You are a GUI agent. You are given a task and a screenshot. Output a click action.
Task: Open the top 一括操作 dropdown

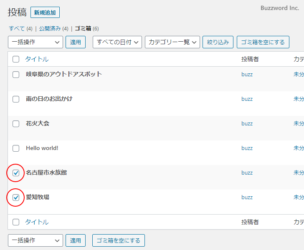(35, 42)
